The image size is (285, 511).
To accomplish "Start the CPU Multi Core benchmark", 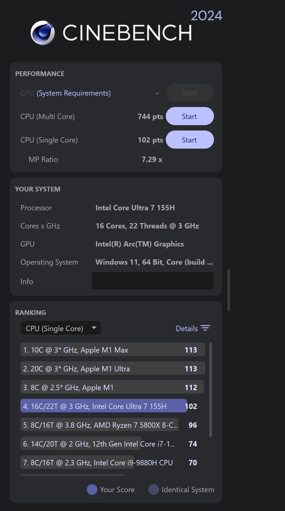I will [x=190, y=116].
